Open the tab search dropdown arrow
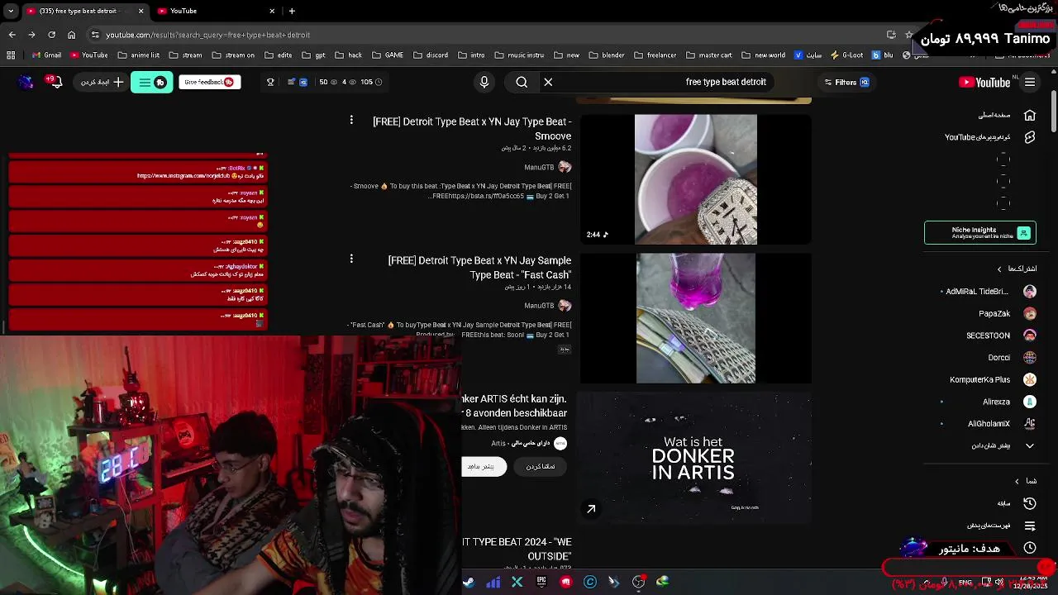The image size is (1058, 595). [x=11, y=11]
